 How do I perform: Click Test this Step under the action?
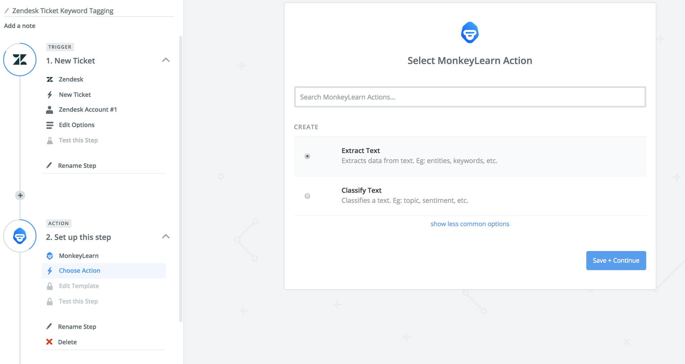(x=78, y=302)
